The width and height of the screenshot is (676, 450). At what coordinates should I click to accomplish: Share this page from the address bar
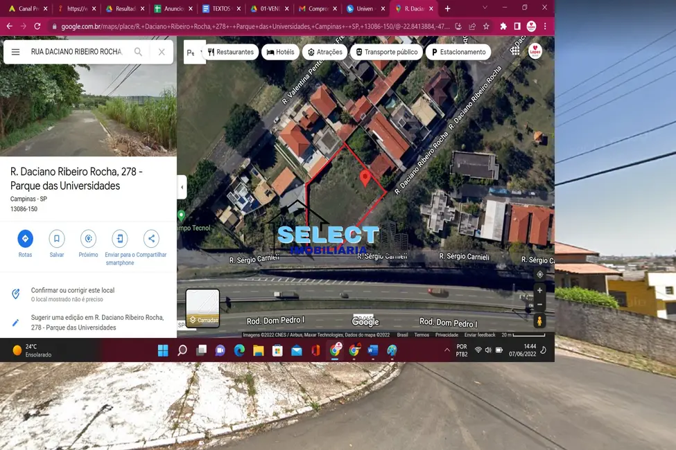(x=472, y=26)
